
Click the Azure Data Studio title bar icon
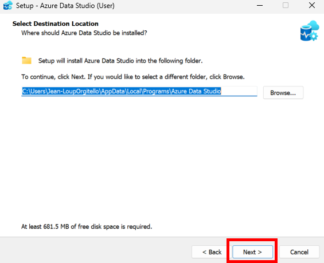pyautogui.click(x=8, y=5)
